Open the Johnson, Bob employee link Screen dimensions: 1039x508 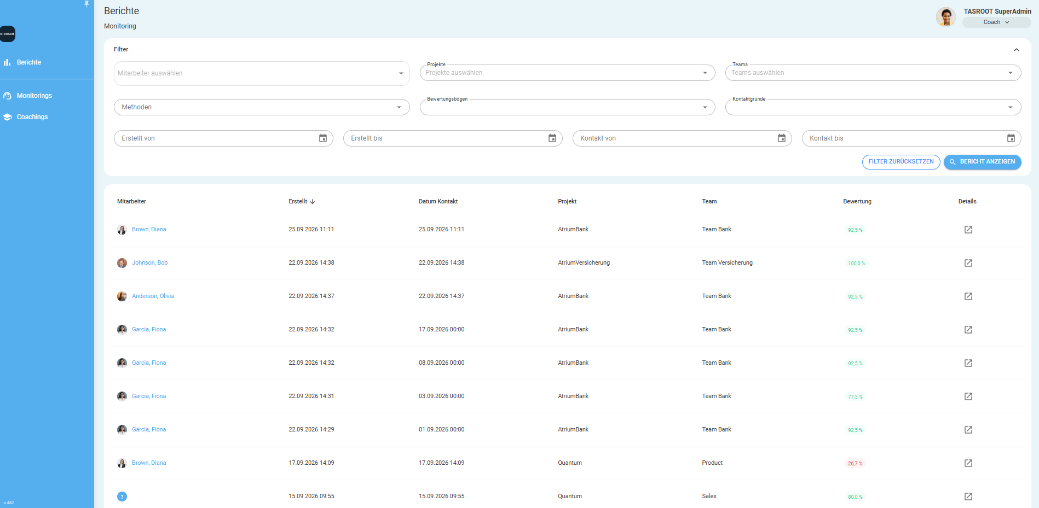(149, 263)
